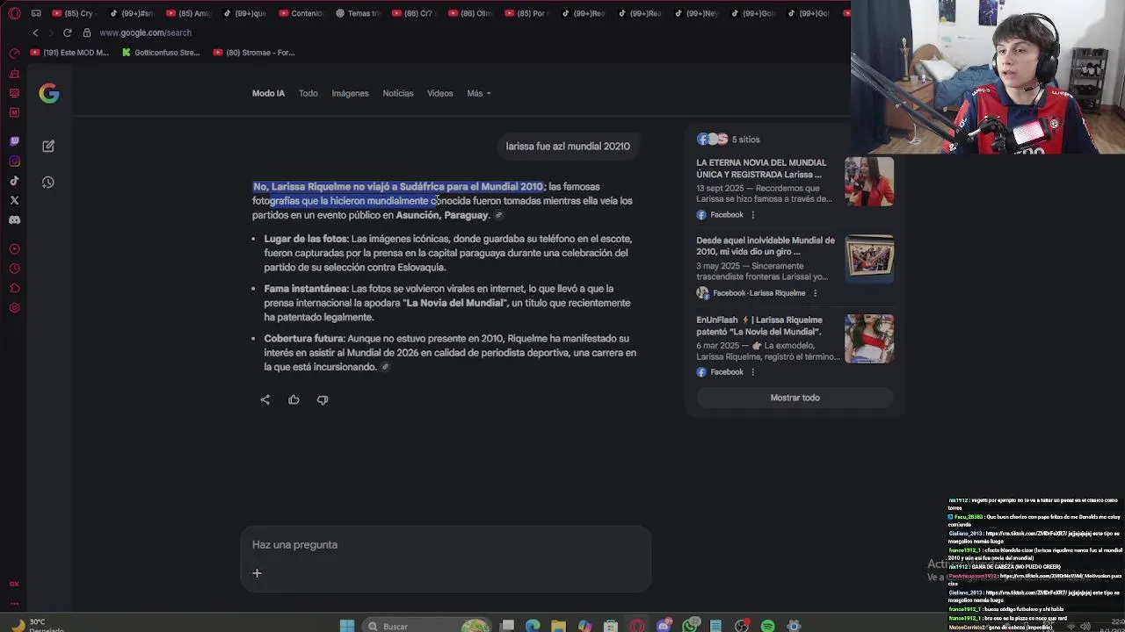Click the '5 sitios' sources header

coord(729,140)
